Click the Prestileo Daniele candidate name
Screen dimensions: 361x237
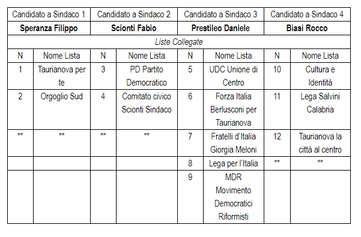click(x=220, y=28)
